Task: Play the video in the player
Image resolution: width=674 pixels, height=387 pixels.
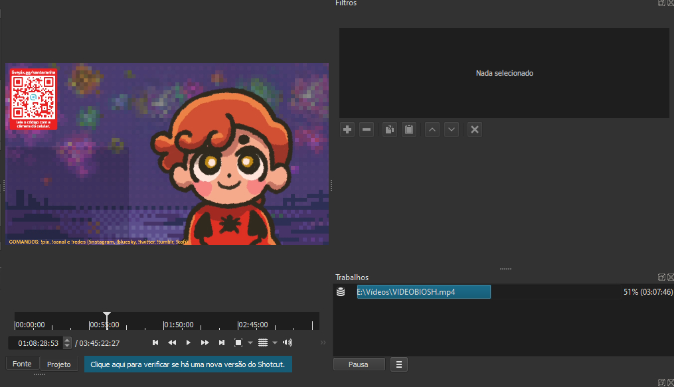Action: pyautogui.click(x=189, y=343)
